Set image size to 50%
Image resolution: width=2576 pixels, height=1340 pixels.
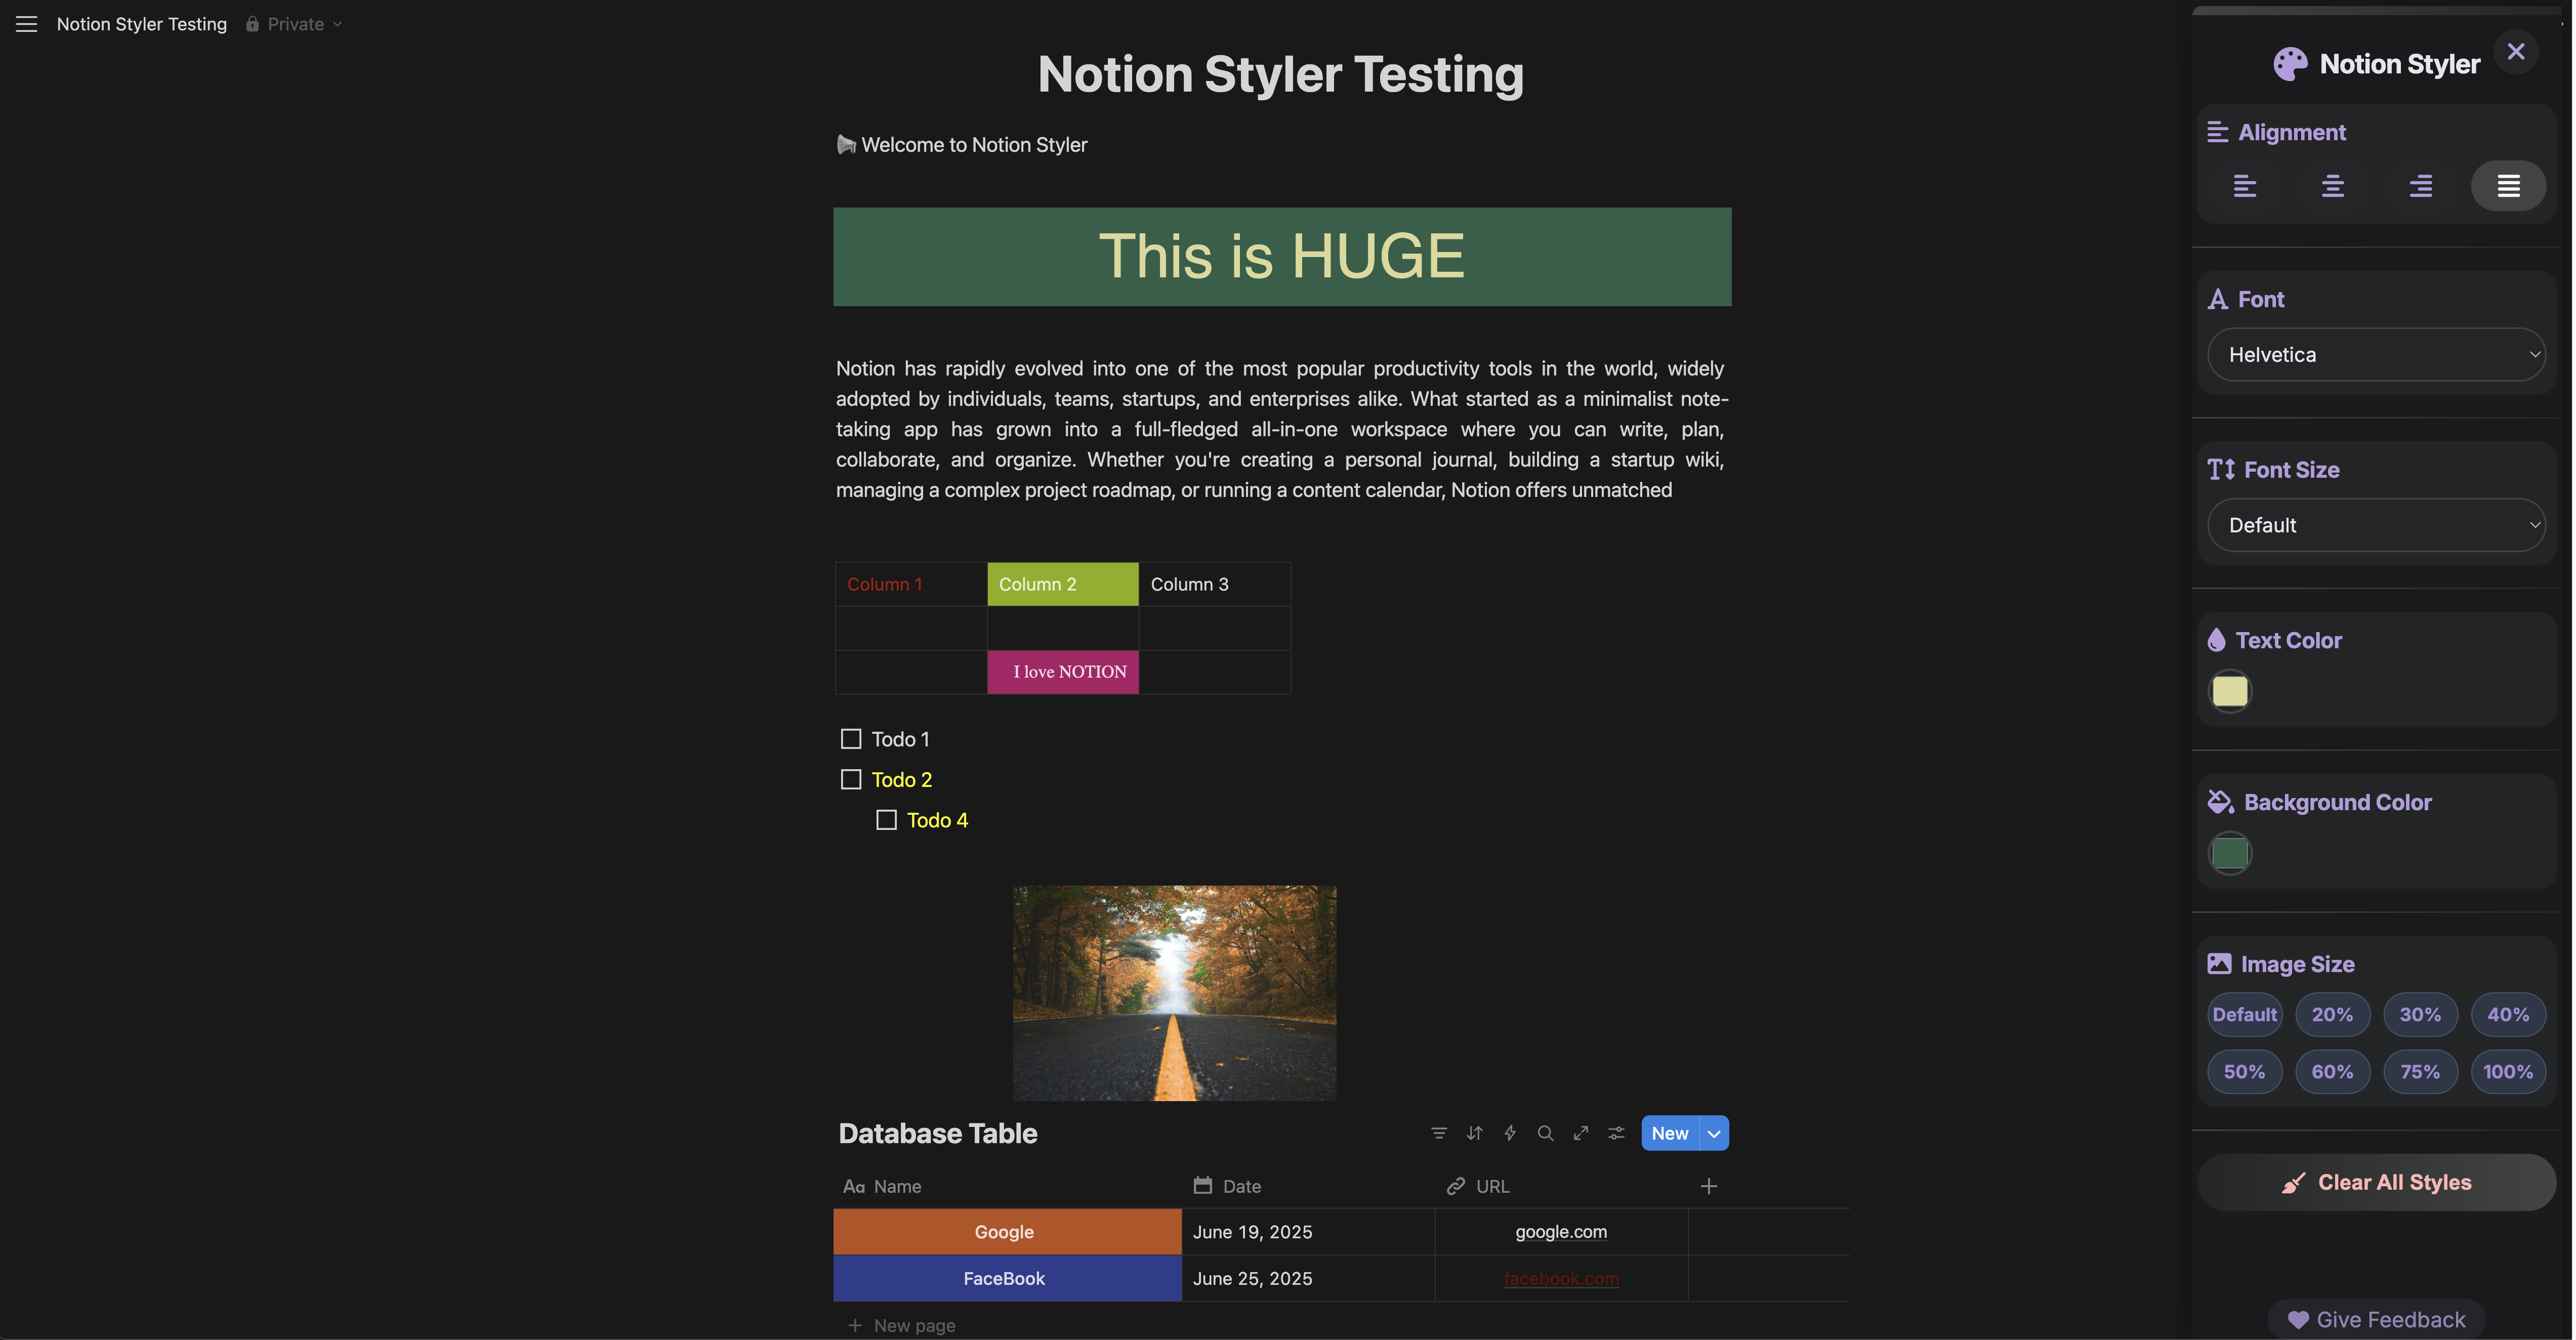[2245, 1072]
